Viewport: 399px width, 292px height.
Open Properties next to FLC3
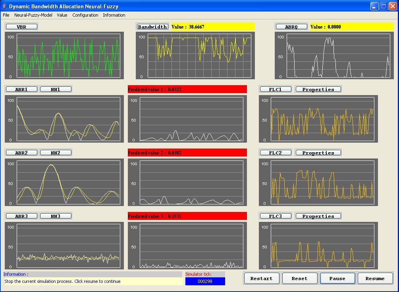click(318, 216)
